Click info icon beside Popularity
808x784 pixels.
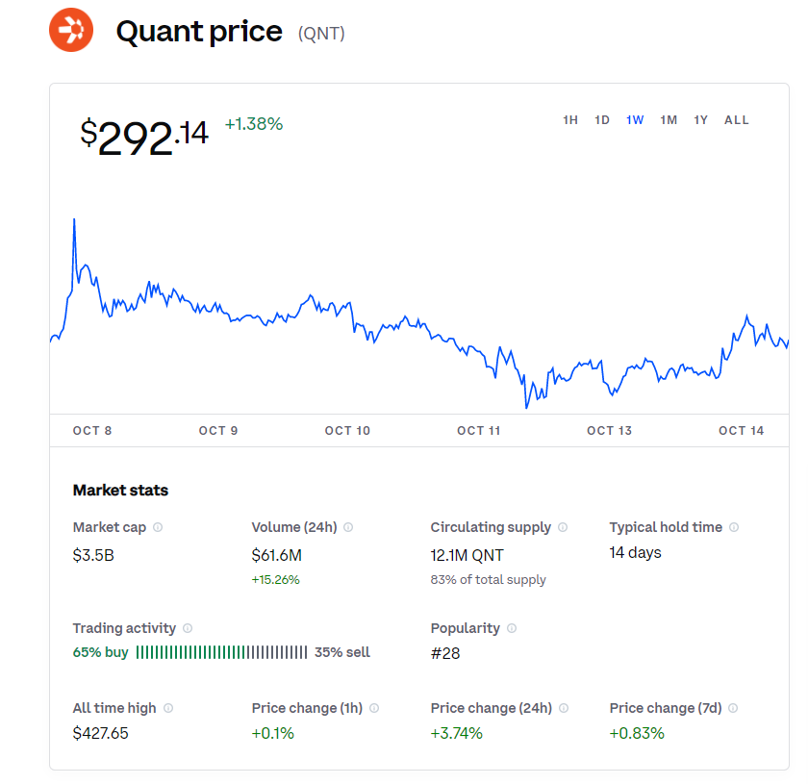[x=512, y=628]
